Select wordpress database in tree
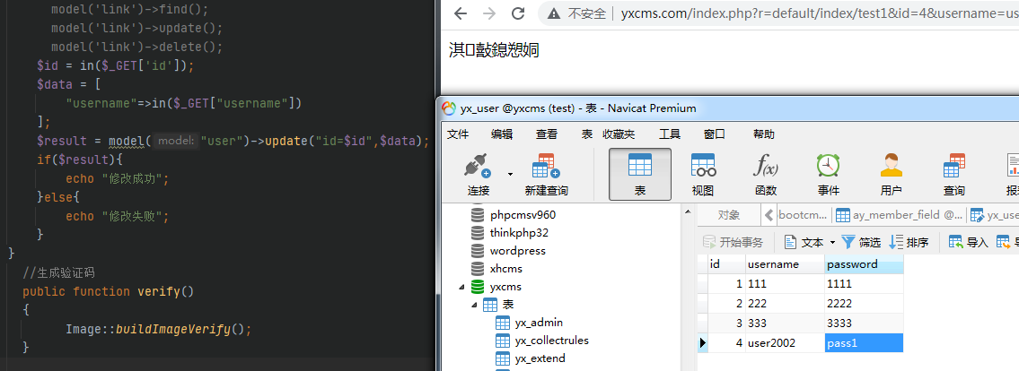The height and width of the screenshot is (371, 1019). [518, 250]
